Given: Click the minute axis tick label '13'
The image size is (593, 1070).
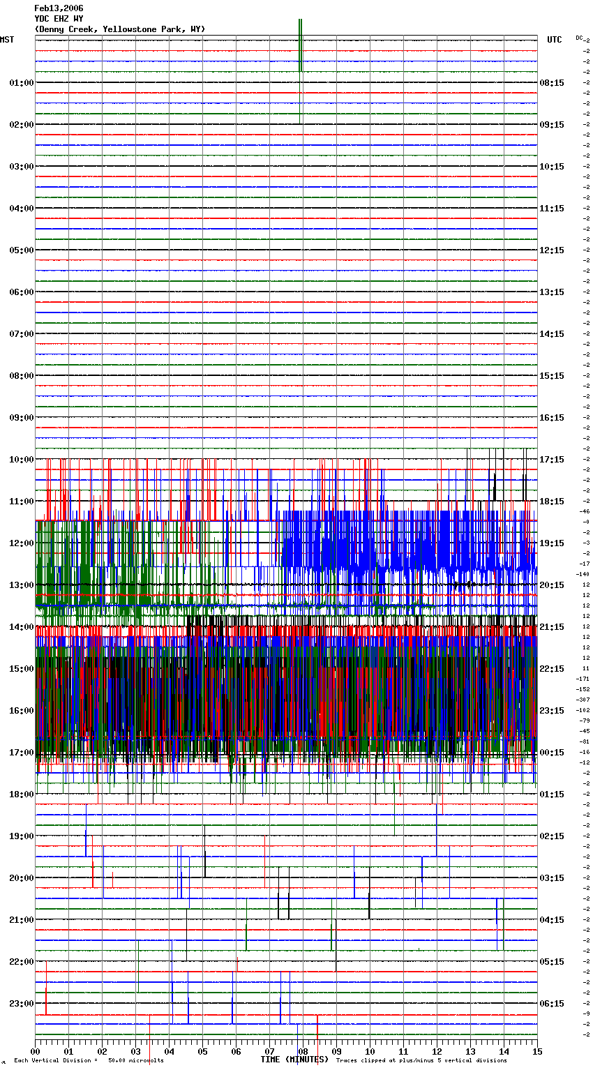Looking at the screenshot, I should coord(470,1051).
